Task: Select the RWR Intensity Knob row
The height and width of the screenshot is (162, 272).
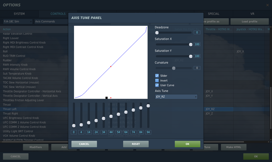Action: (34, 65)
